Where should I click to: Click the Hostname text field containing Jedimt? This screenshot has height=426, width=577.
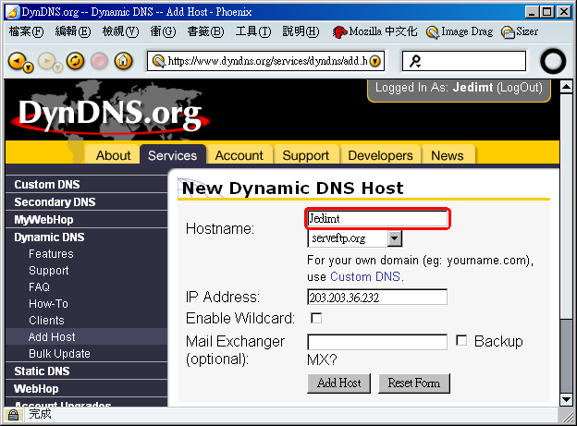[377, 218]
